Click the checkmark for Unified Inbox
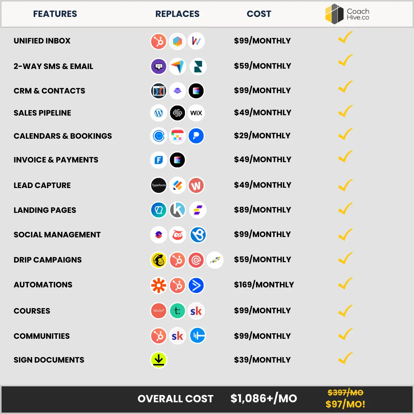 point(345,37)
